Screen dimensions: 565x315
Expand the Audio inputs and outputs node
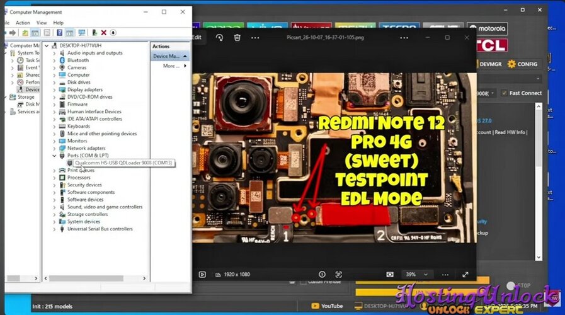click(54, 53)
